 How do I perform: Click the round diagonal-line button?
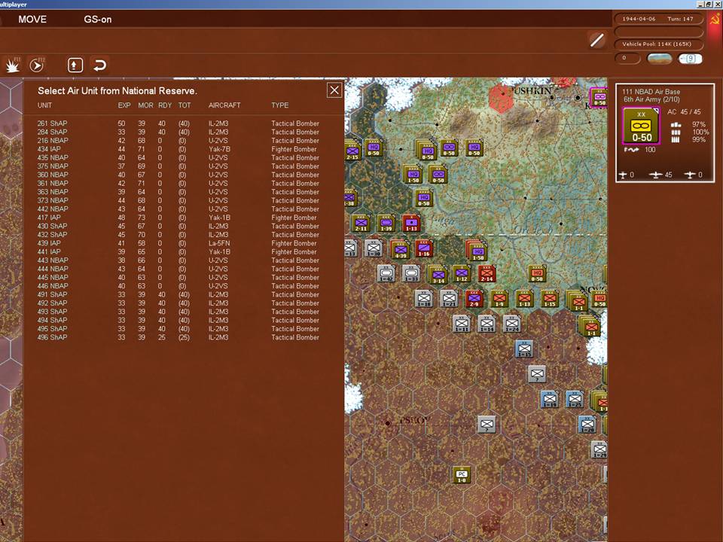click(597, 40)
